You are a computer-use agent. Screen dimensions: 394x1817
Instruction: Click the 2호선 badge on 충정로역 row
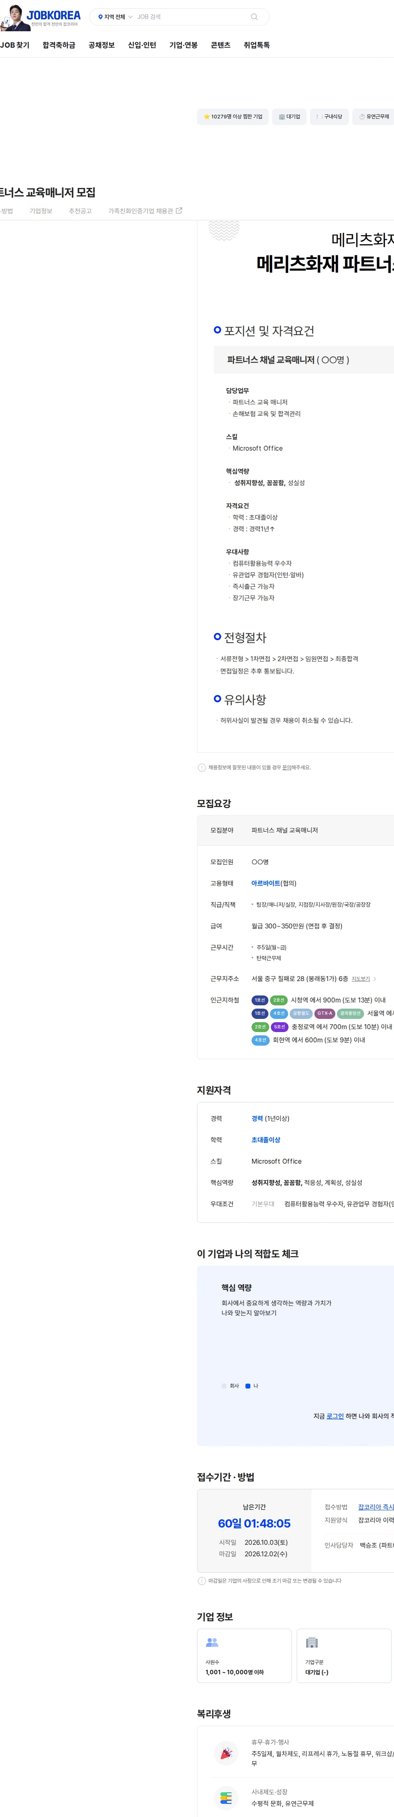[x=260, y=1027]
